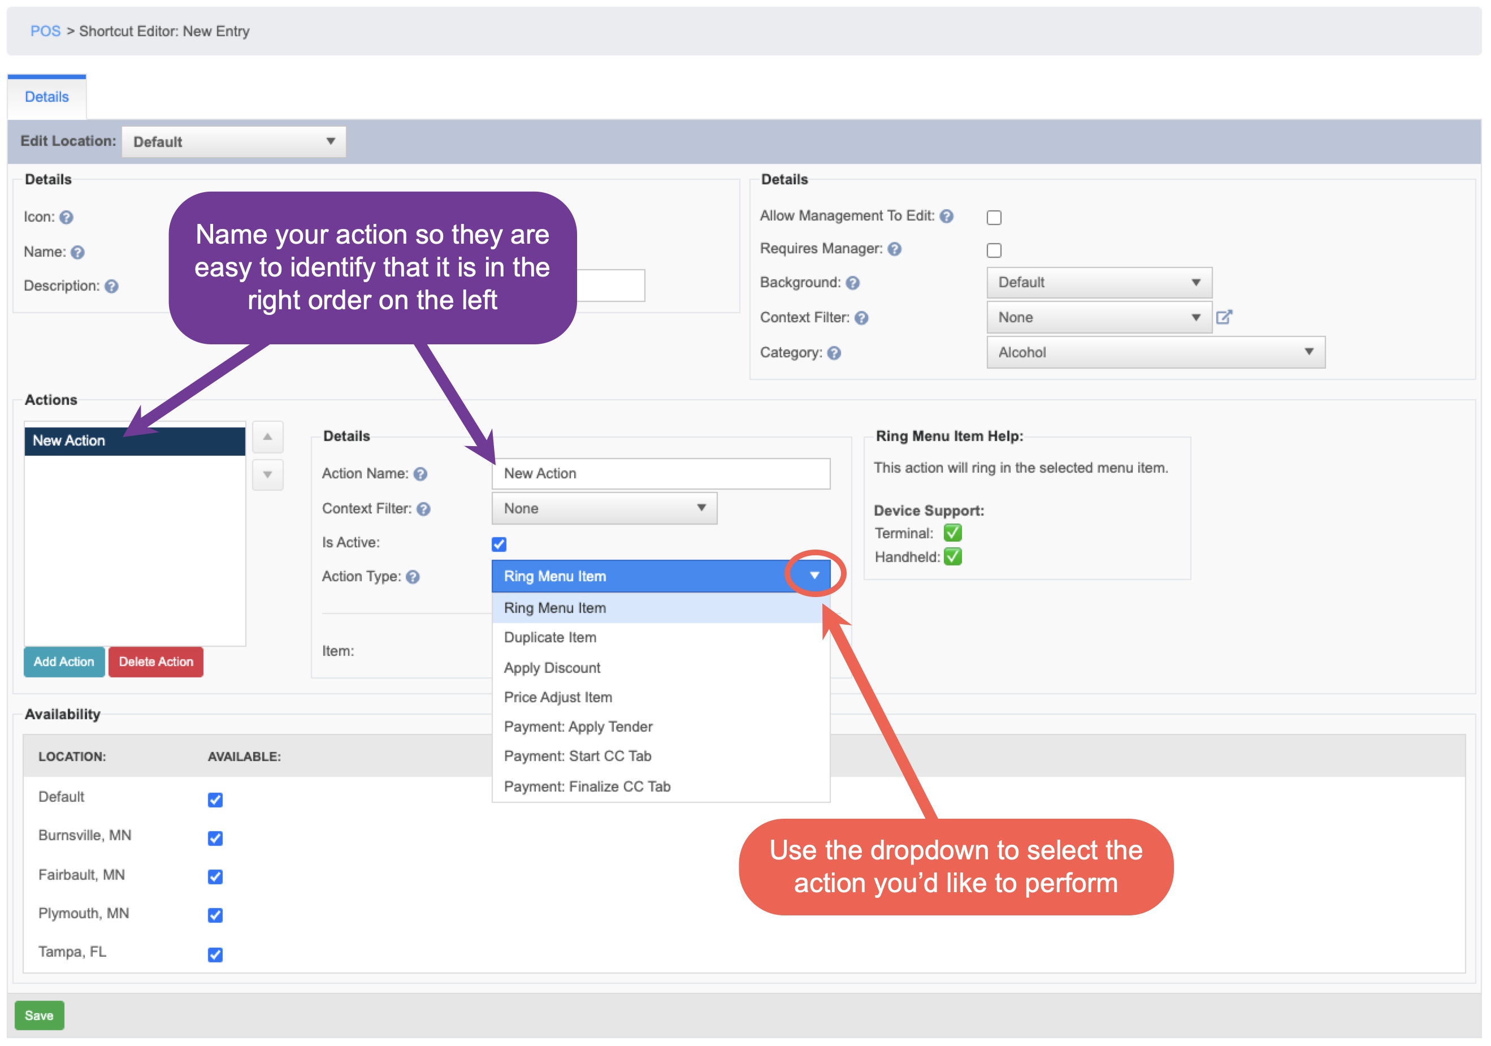Move action down with the down arrow
This screenshot has height=1046, width=1491.
pos(267,475)
